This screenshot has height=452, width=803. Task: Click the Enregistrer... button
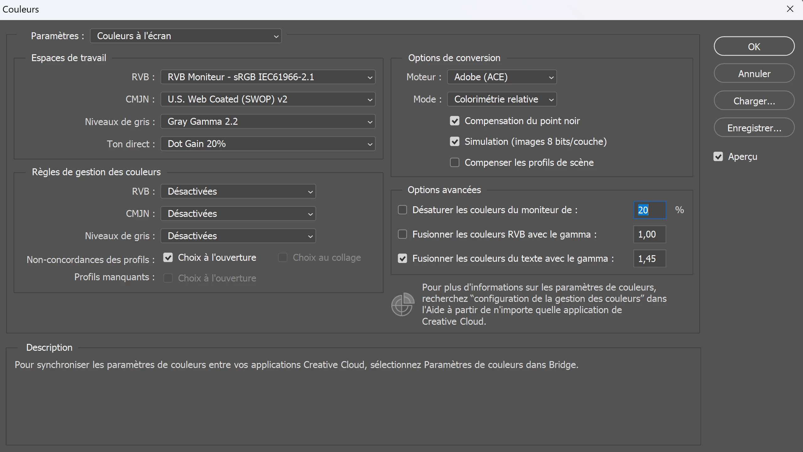(x=754, y=128)
